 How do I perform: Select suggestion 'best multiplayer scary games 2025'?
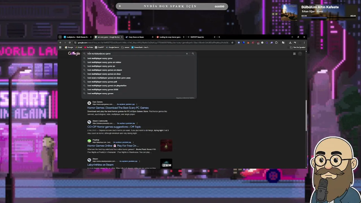(x=103, y=90)
